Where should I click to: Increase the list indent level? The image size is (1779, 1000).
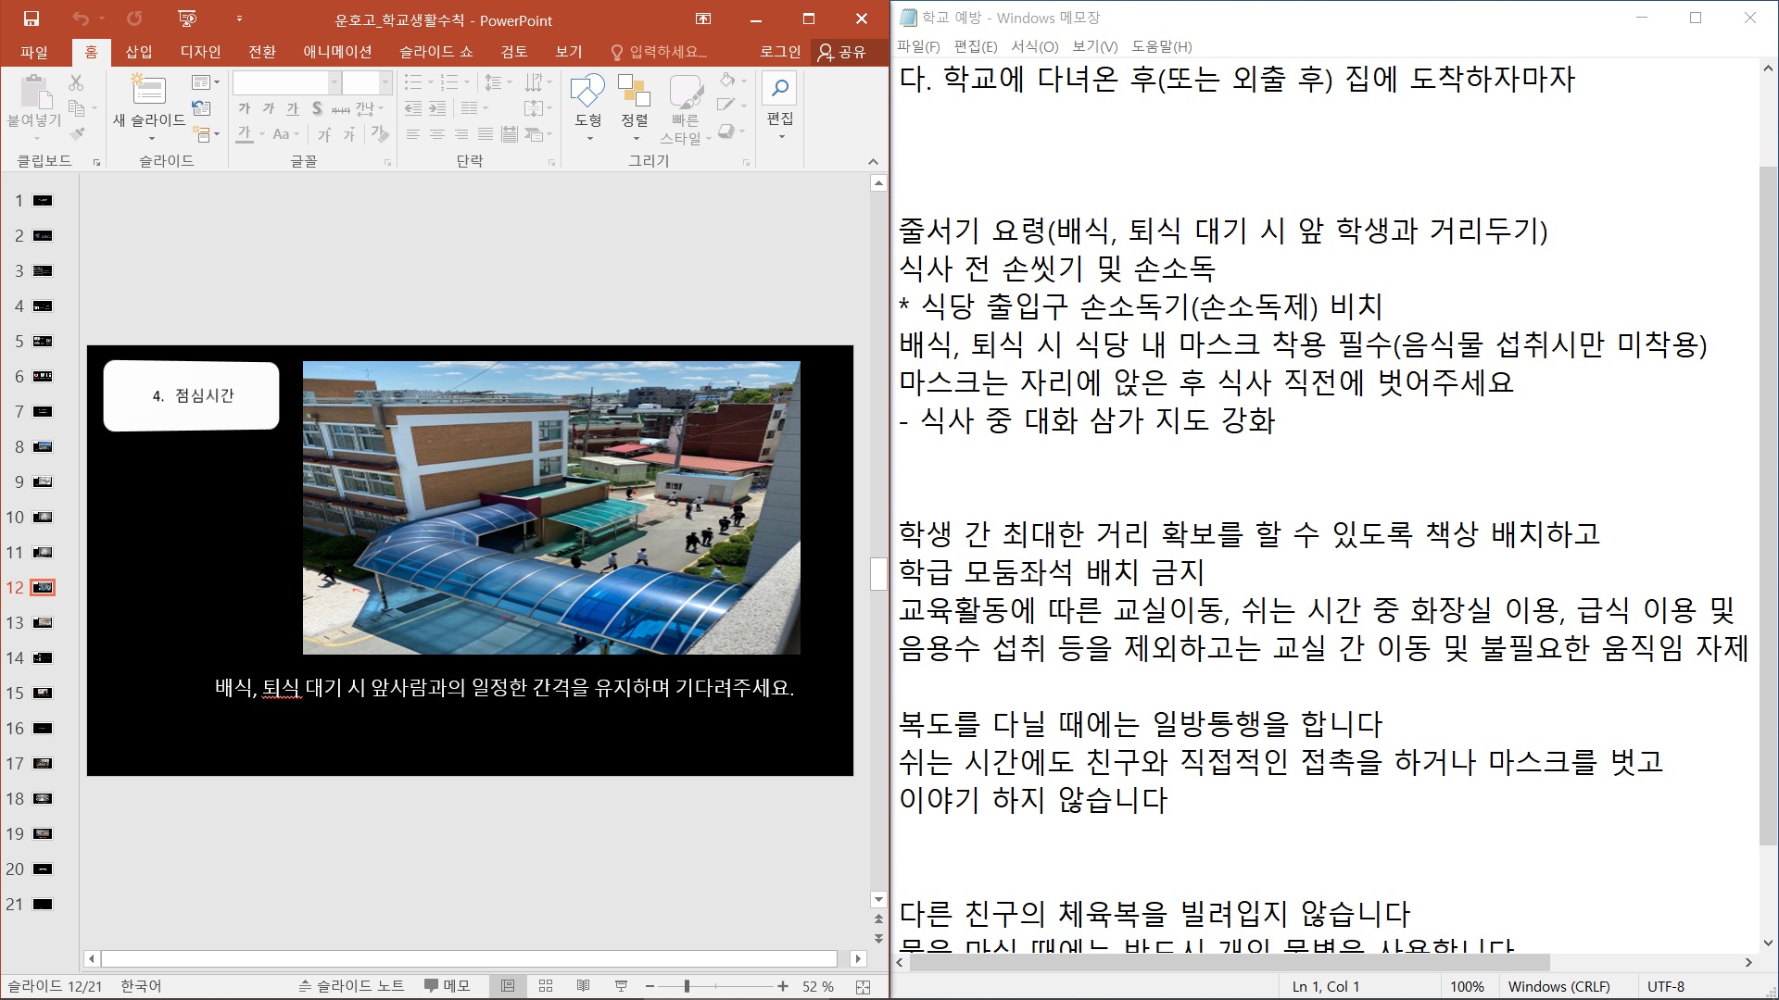(x=437, y=108)
